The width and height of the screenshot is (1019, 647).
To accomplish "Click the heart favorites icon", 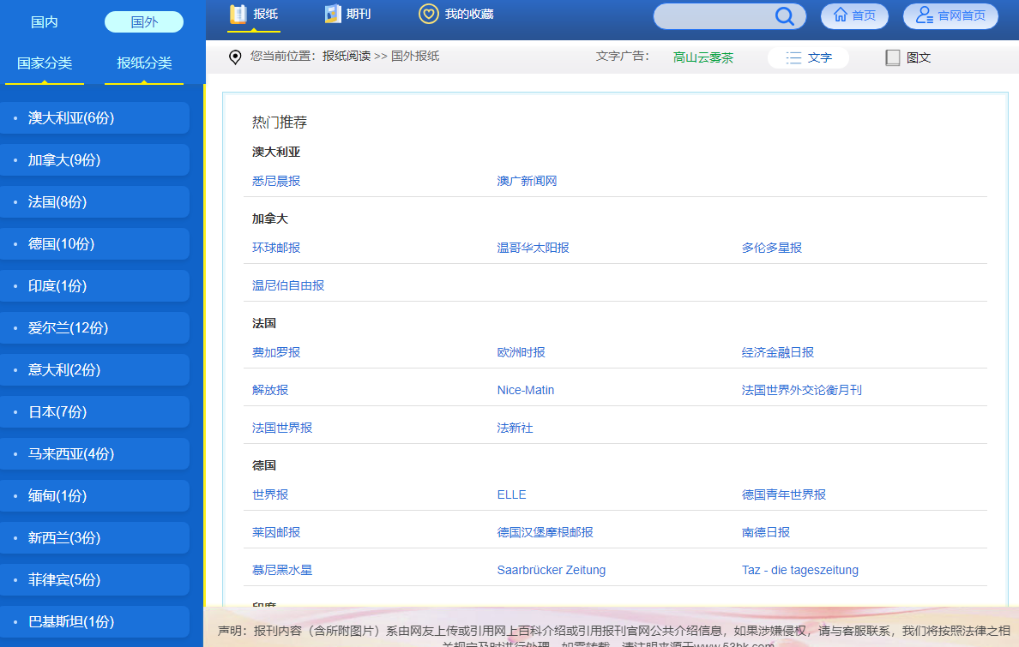I will click(428, 14).
